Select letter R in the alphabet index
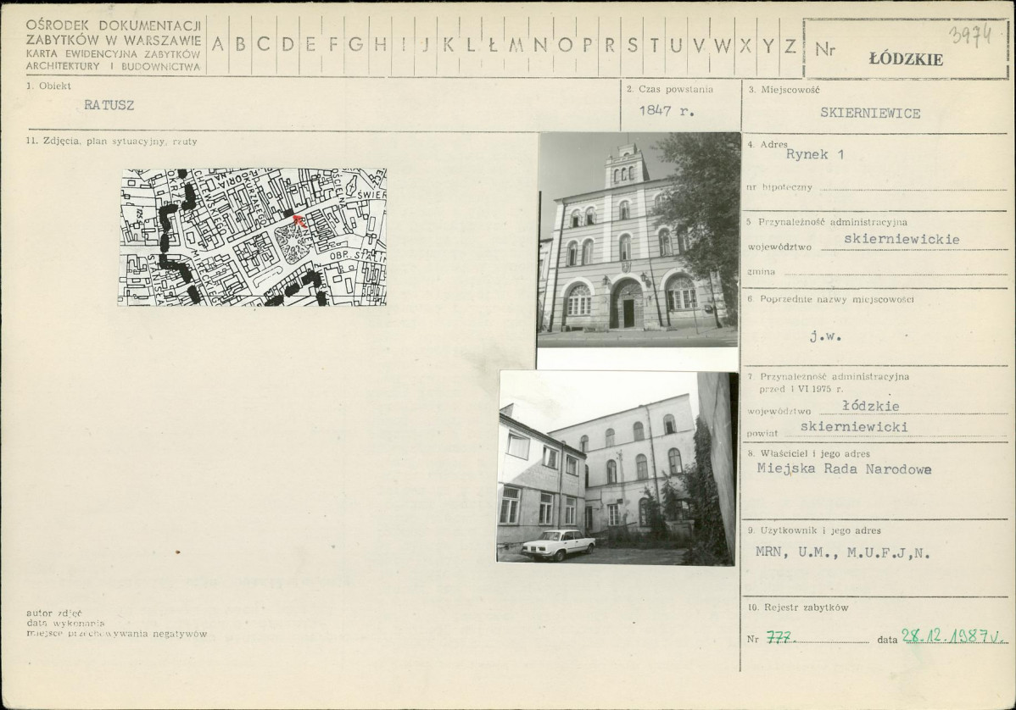The image size is (1016, 710). (x=609, y=46)
